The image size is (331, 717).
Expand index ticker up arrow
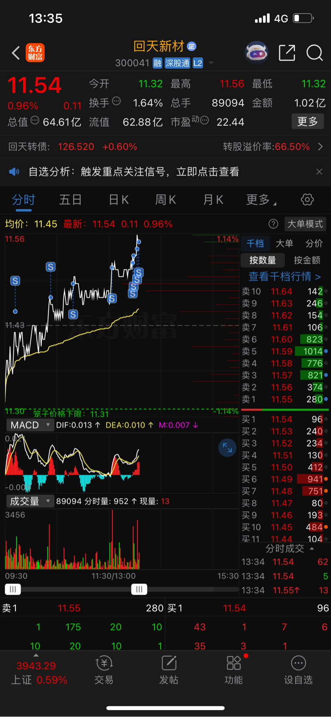click(x=36, y=655)
